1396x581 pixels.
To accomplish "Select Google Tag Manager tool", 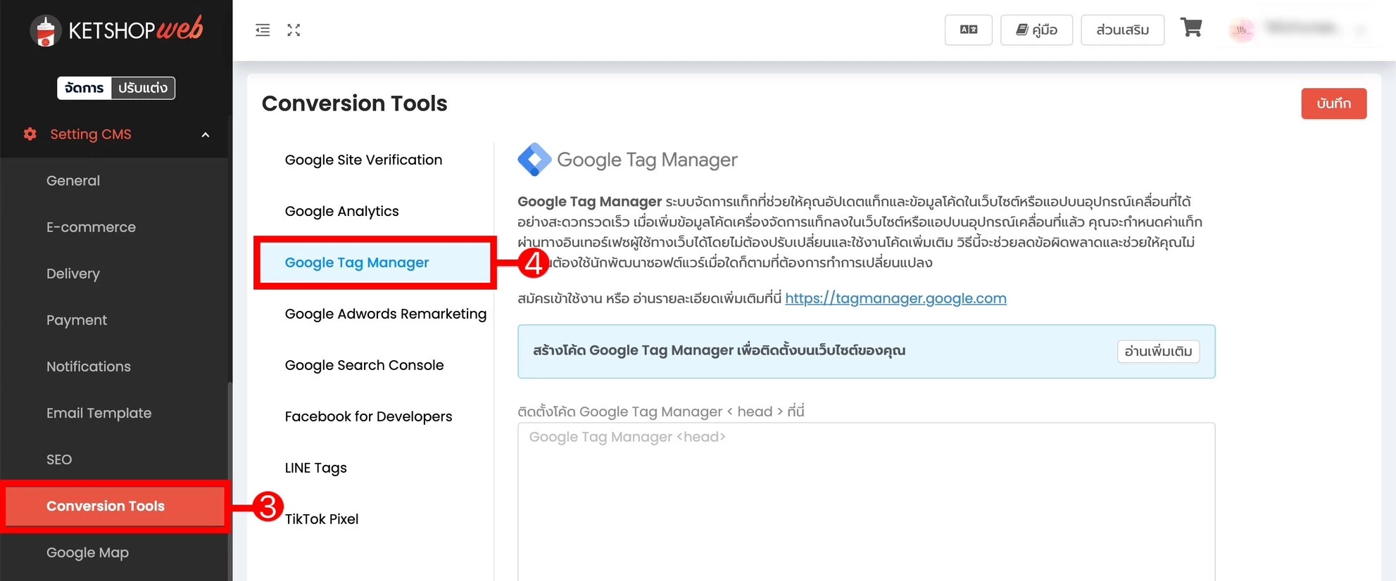I will coord(375,262).
